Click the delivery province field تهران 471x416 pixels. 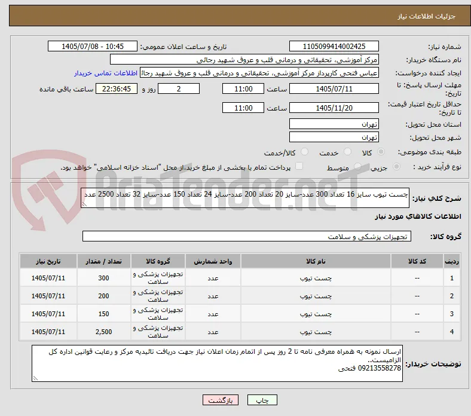pyautogui.click(x=334, y=124)
